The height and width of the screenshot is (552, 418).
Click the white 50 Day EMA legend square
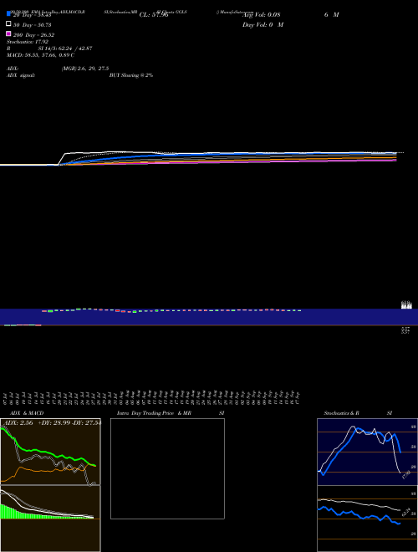(9, 24)
